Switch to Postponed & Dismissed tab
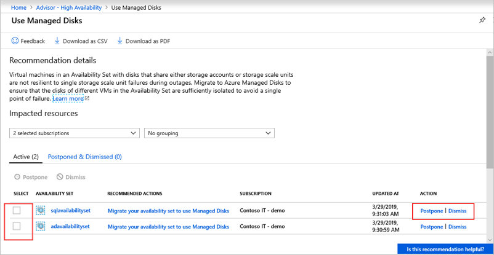The image size is (494, 255). (x=84, y=157)
